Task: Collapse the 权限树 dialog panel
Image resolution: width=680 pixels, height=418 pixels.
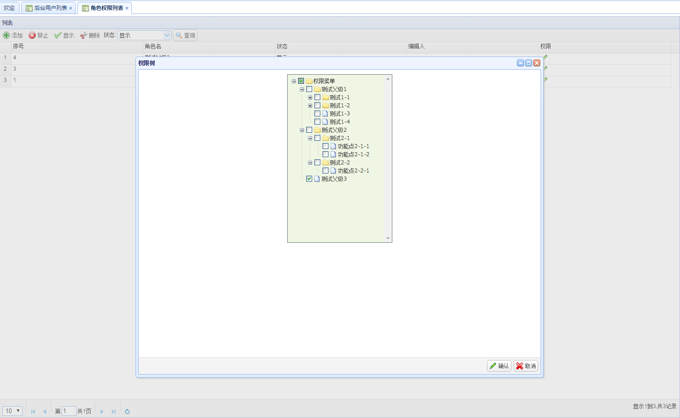Action: 521,63
